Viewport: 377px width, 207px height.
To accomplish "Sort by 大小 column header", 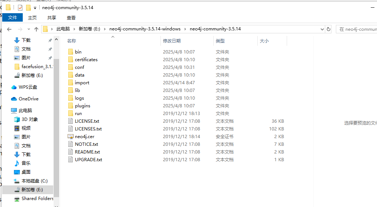I will [x=264, y=41].
